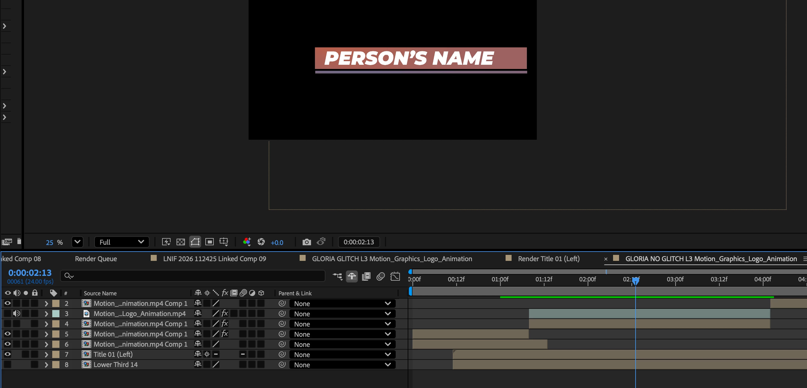The image size is (807, 388).
Task: Show layer 4 by enabling its eye
Action: [8, 324]
